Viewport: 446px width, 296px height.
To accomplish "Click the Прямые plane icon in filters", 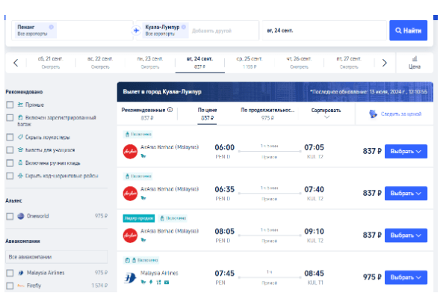I will click(20, 105).
